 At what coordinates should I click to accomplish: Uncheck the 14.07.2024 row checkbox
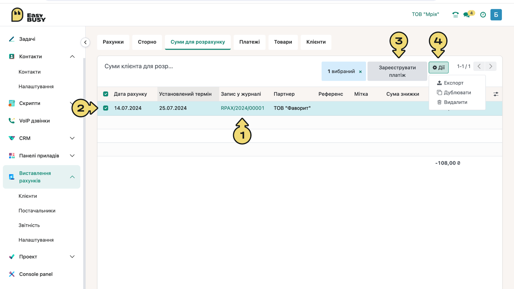tap(106, 108)
